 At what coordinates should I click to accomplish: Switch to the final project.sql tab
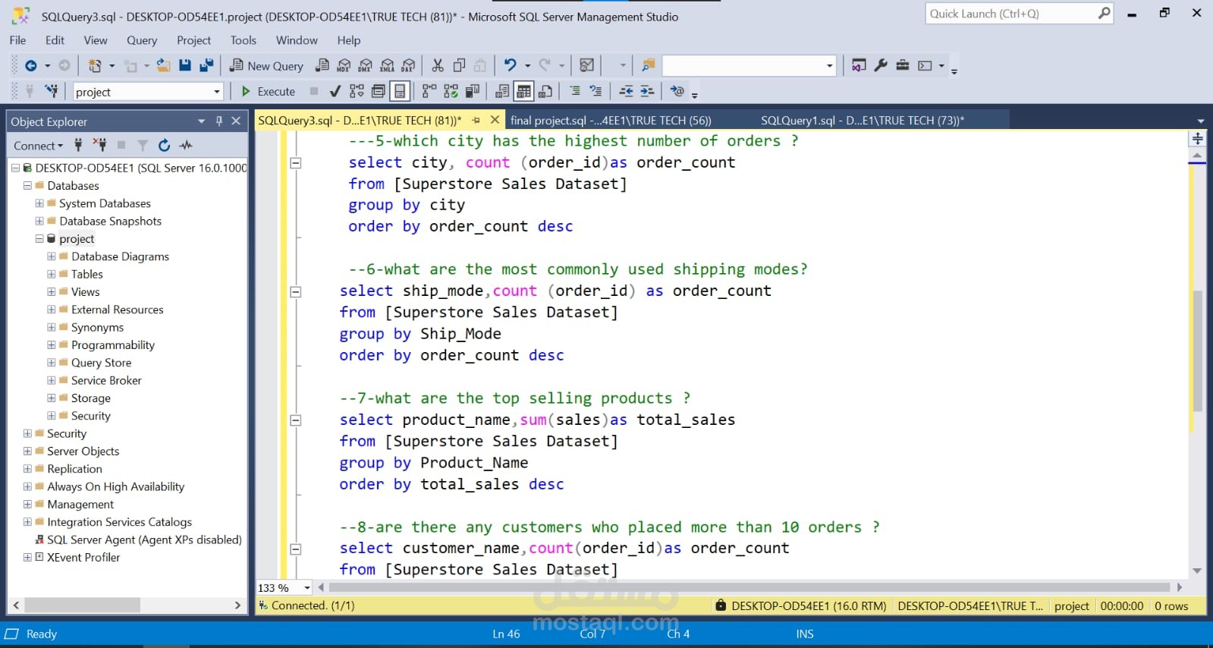pyautogui.click(x=611, y=121)
